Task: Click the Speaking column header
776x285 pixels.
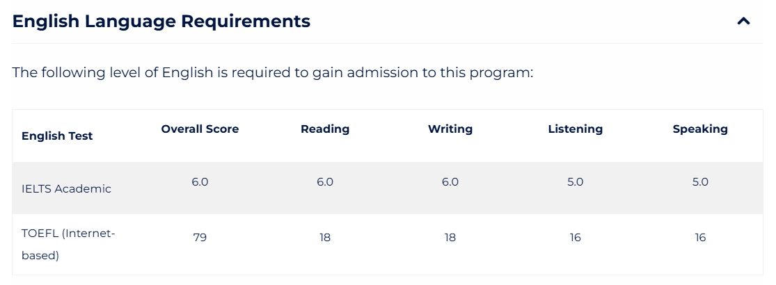Action: [x=700, y=129]
